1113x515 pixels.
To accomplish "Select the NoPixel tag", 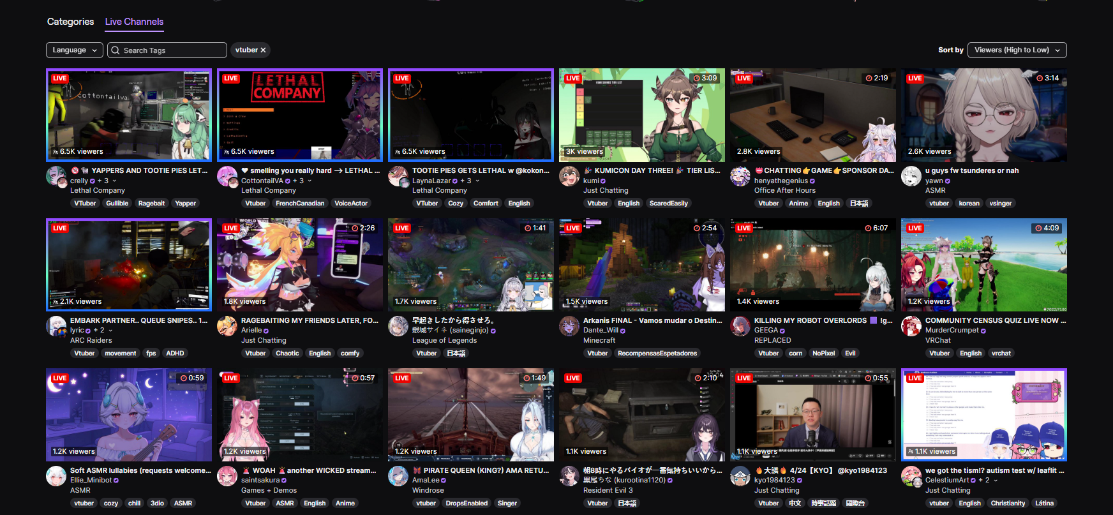I will point(823,353).
